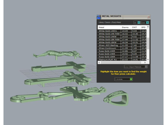Select the Rose Gold:14KR row
The height and width of the screenshot is (125, 167).
pos(122,54)
